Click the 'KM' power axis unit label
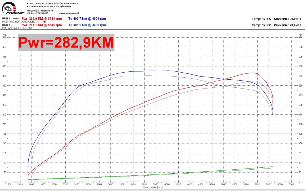Viewport: 305px width, 191px height. click(x=300, y=35)
